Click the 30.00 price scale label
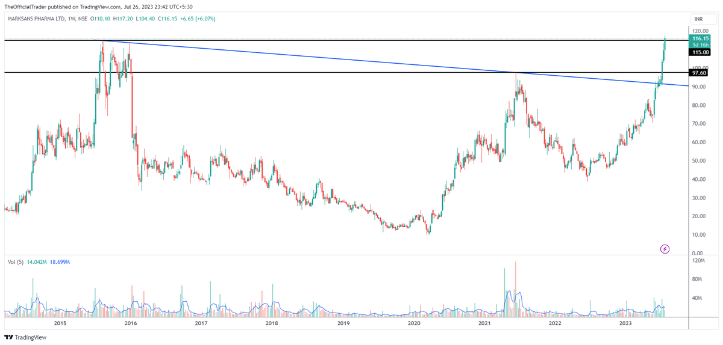Viewport: 723px width, 345px height. [x=700, y=198]
